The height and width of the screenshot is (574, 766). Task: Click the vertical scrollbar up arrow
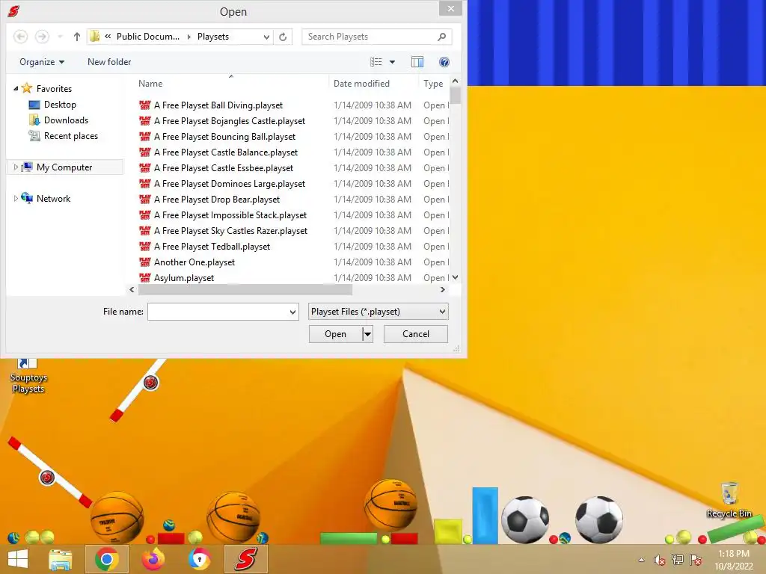click(456, 81)
